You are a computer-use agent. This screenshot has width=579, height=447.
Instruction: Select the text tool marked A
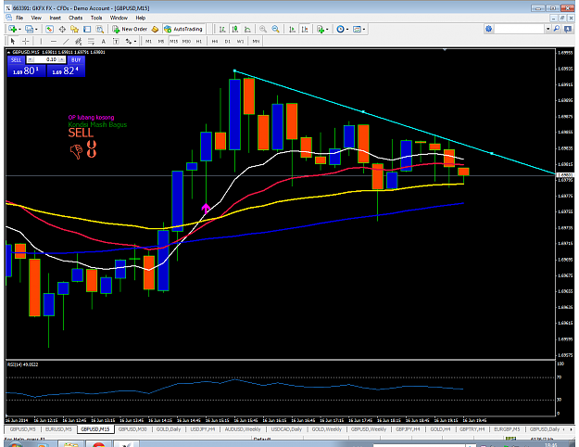coord(104,41)
